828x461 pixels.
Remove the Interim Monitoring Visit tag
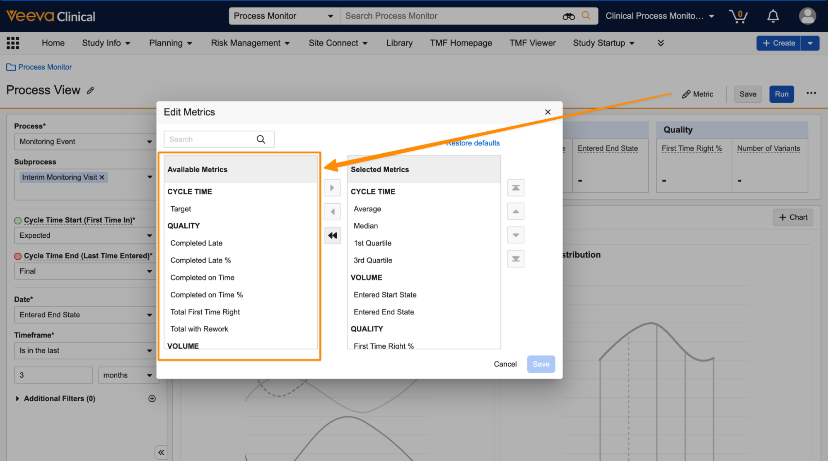coord(102,177)
